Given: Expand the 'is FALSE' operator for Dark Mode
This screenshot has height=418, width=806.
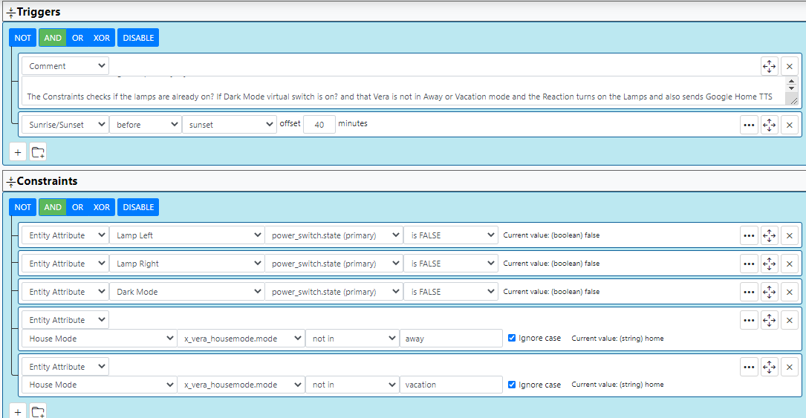Looking at the screenshot, I should [450, 292].
